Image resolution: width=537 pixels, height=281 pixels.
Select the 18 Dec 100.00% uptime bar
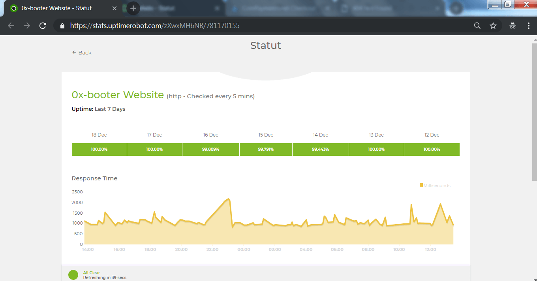click(x=99, y=150)
